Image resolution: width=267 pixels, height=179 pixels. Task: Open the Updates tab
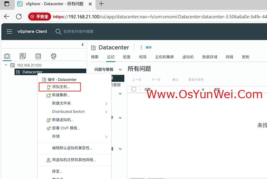point(246,57)
